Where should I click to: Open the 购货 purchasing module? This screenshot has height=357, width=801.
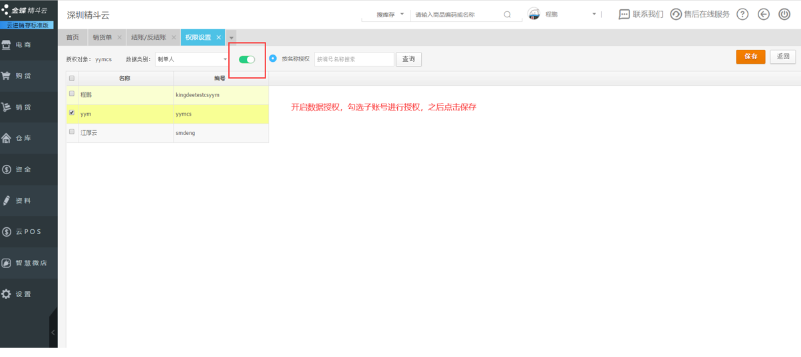(x=29, y=76)
